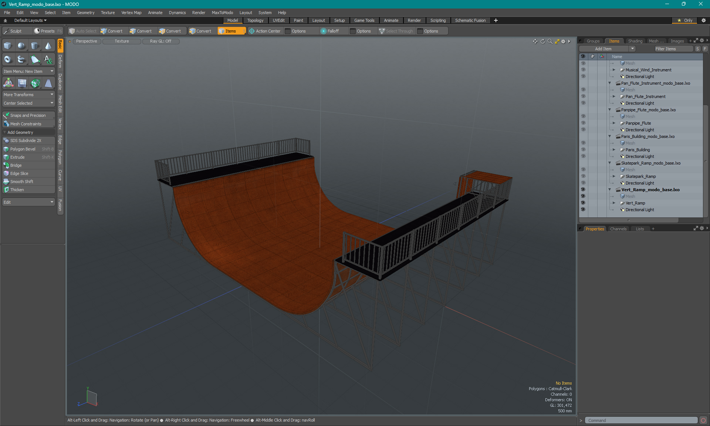710x426 pixels.
Task: Toggle SDS Subdivide 2X tool
Action: 27,141
